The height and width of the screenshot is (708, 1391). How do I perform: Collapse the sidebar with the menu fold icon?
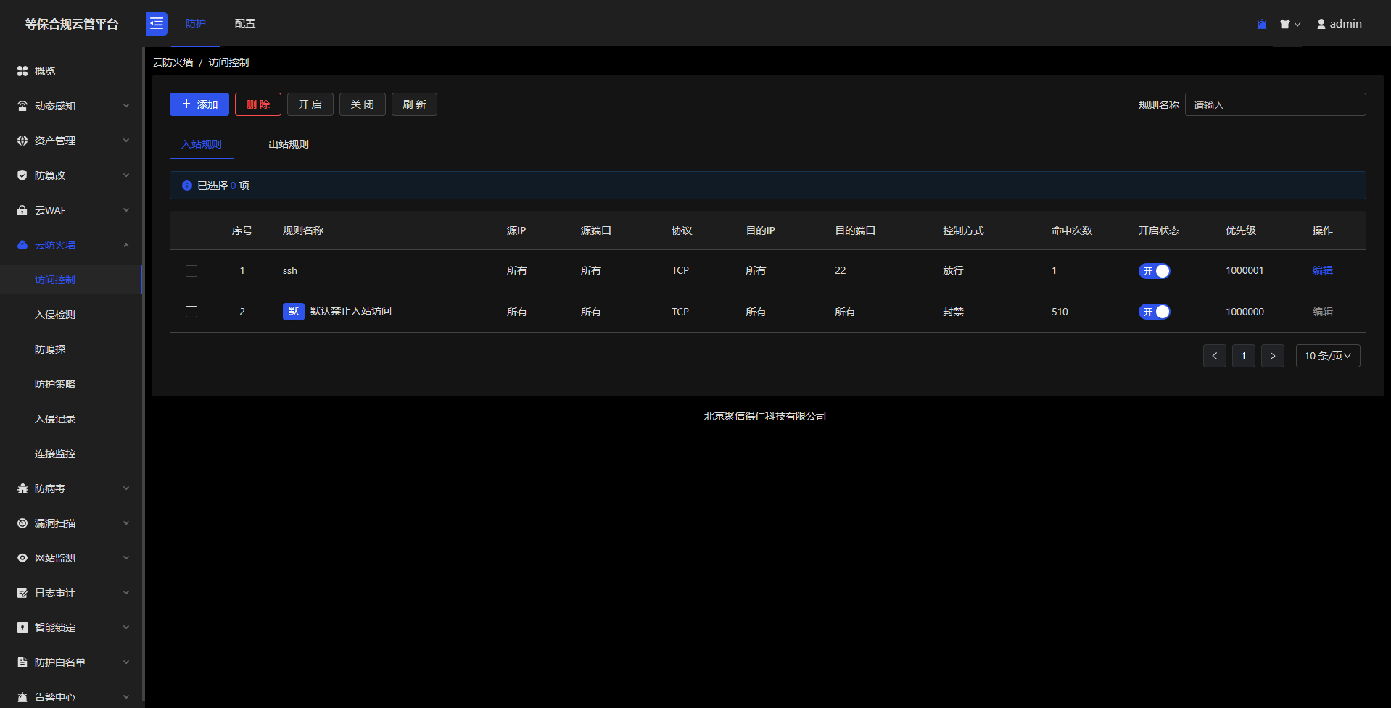coord(157,24)
